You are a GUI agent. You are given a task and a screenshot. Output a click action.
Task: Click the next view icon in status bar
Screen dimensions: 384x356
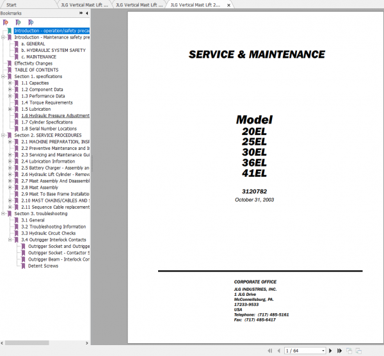point(358,351)
